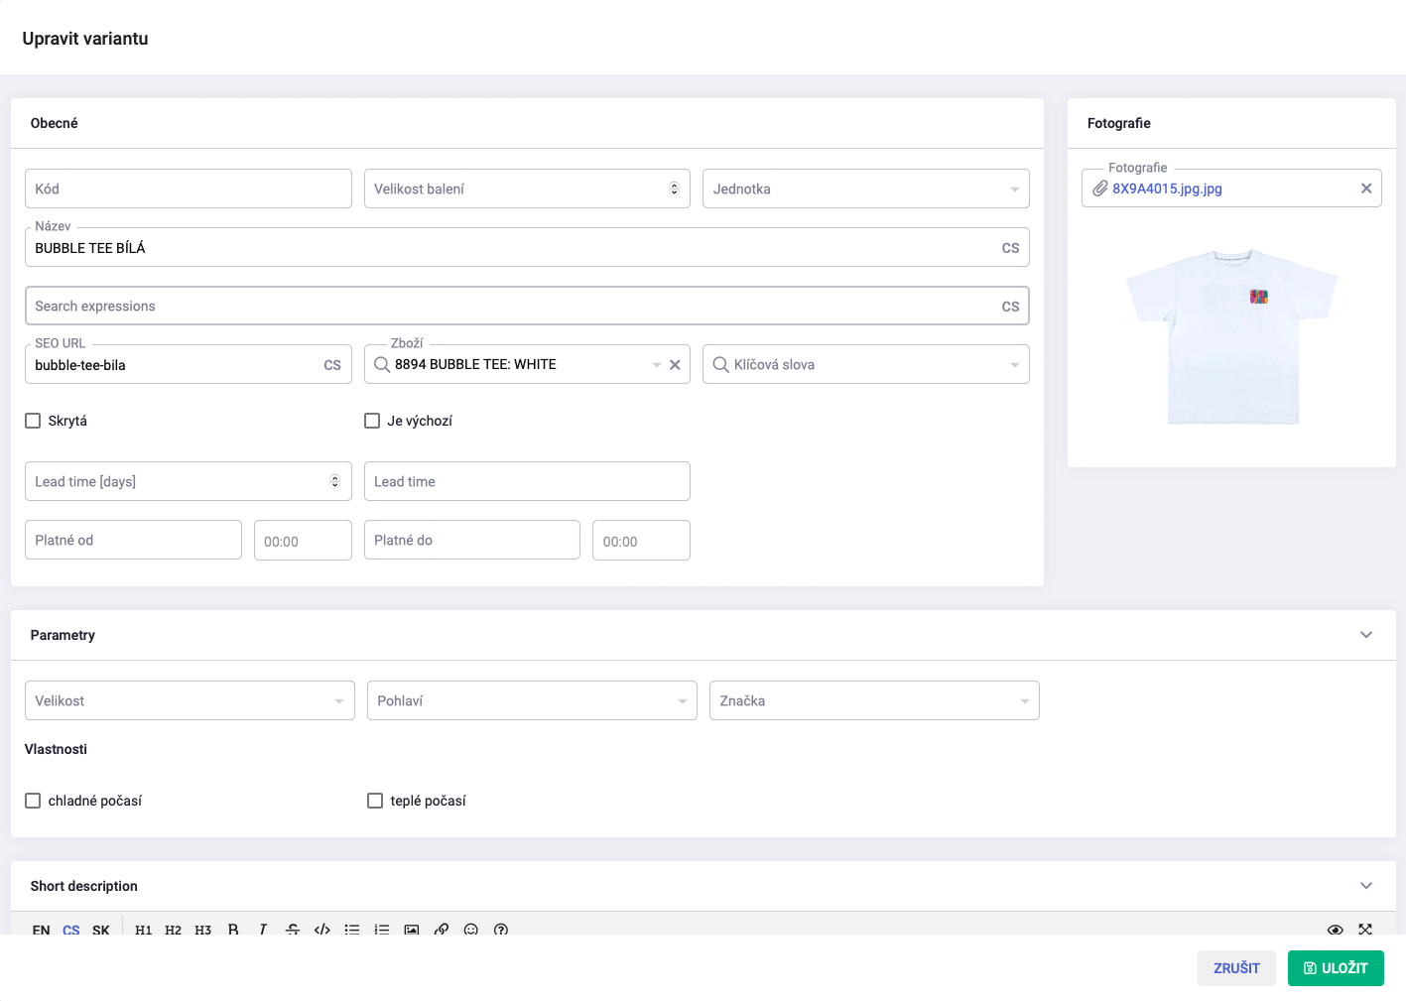Viewport: 1406px width, 1001px height.
Task: Open the Platné do date field
Action: 472,540
